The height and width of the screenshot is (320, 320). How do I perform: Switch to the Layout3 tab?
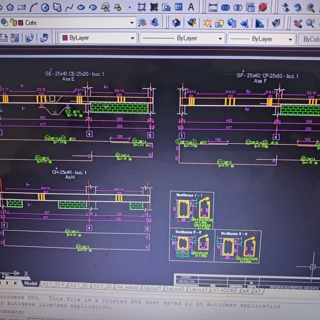coord(198,289)
